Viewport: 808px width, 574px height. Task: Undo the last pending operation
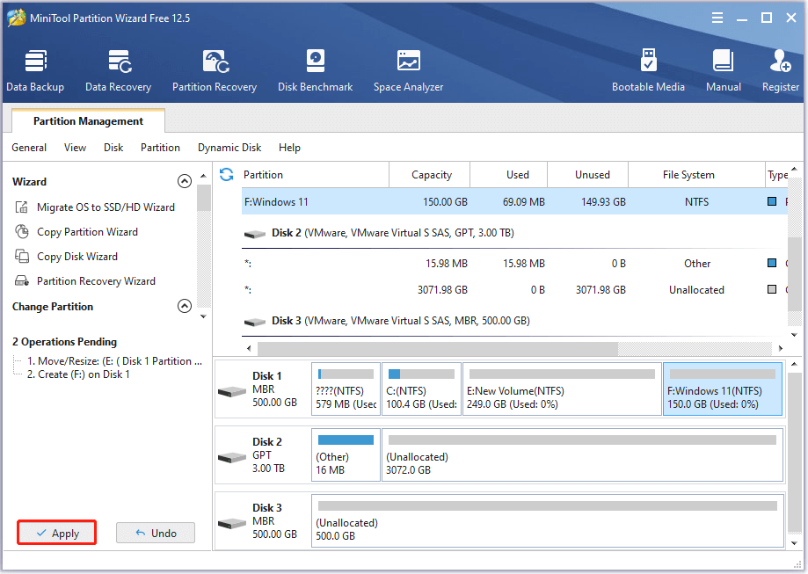tap(156, 533)
